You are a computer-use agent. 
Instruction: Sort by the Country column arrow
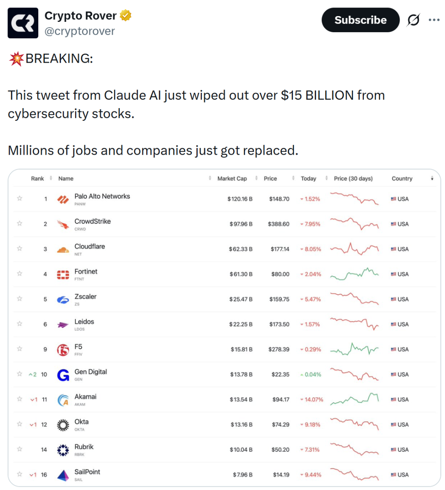click(432, 179)
